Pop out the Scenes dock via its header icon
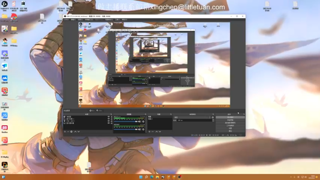Viewport: 320px width, 180px height. pos(171,114)
